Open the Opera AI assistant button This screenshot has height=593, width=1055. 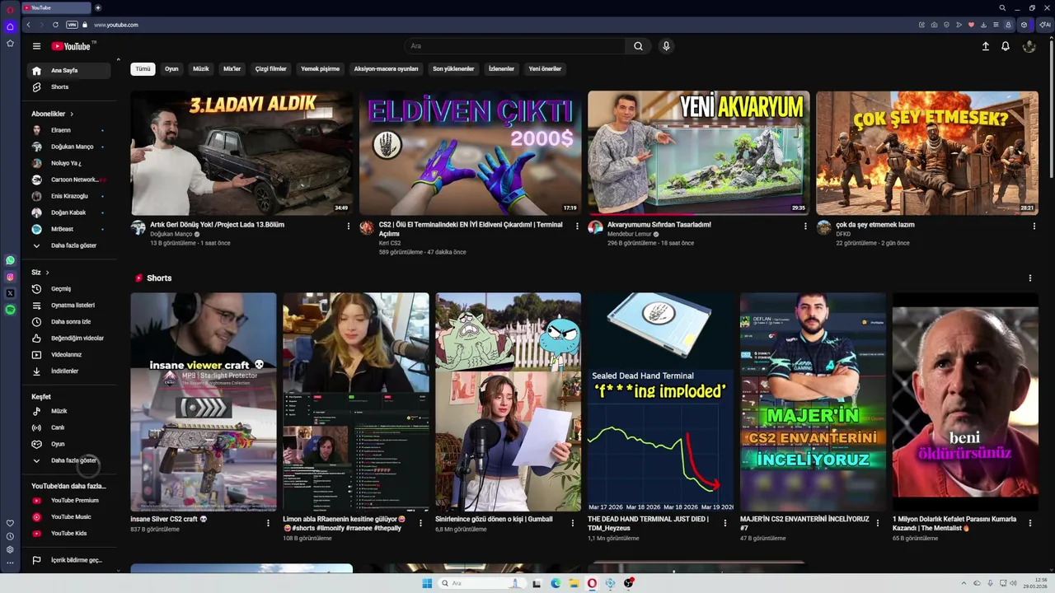pyautogui.click(x=1045, y=25)
